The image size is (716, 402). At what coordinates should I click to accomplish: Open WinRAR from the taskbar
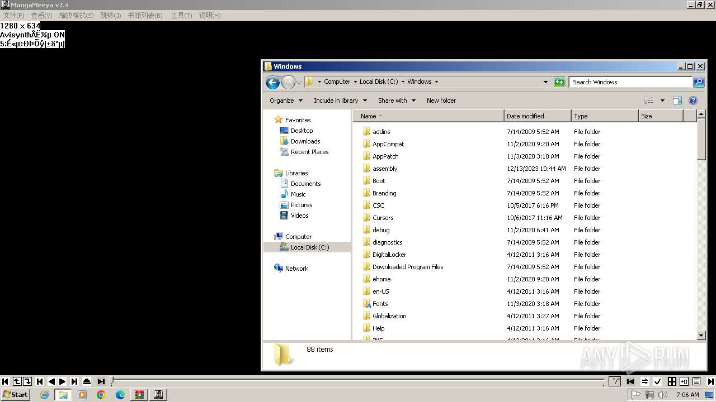(139, 395)
